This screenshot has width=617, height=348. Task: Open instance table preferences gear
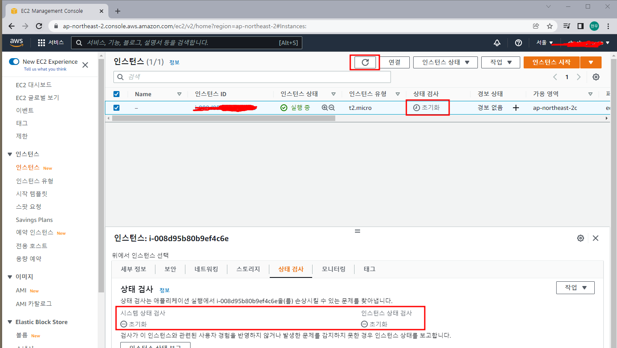pyautogui.click(x=596, y=77)
